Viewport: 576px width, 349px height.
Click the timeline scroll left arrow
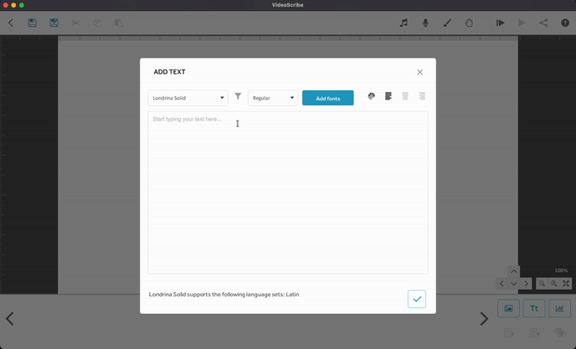coord(10,319)
